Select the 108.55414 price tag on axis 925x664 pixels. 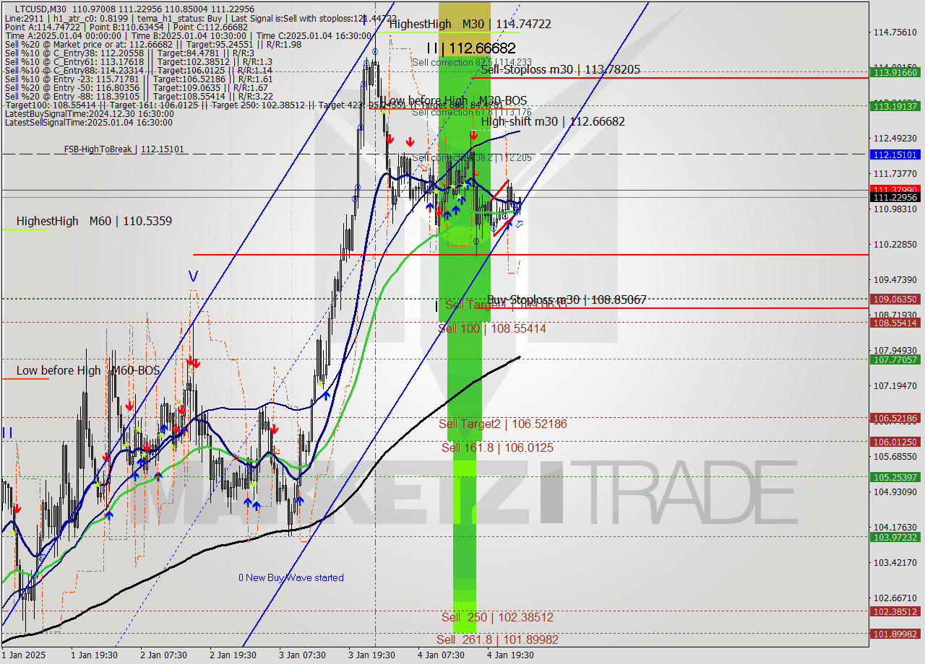pyautogui.click(x=895, y=323)
